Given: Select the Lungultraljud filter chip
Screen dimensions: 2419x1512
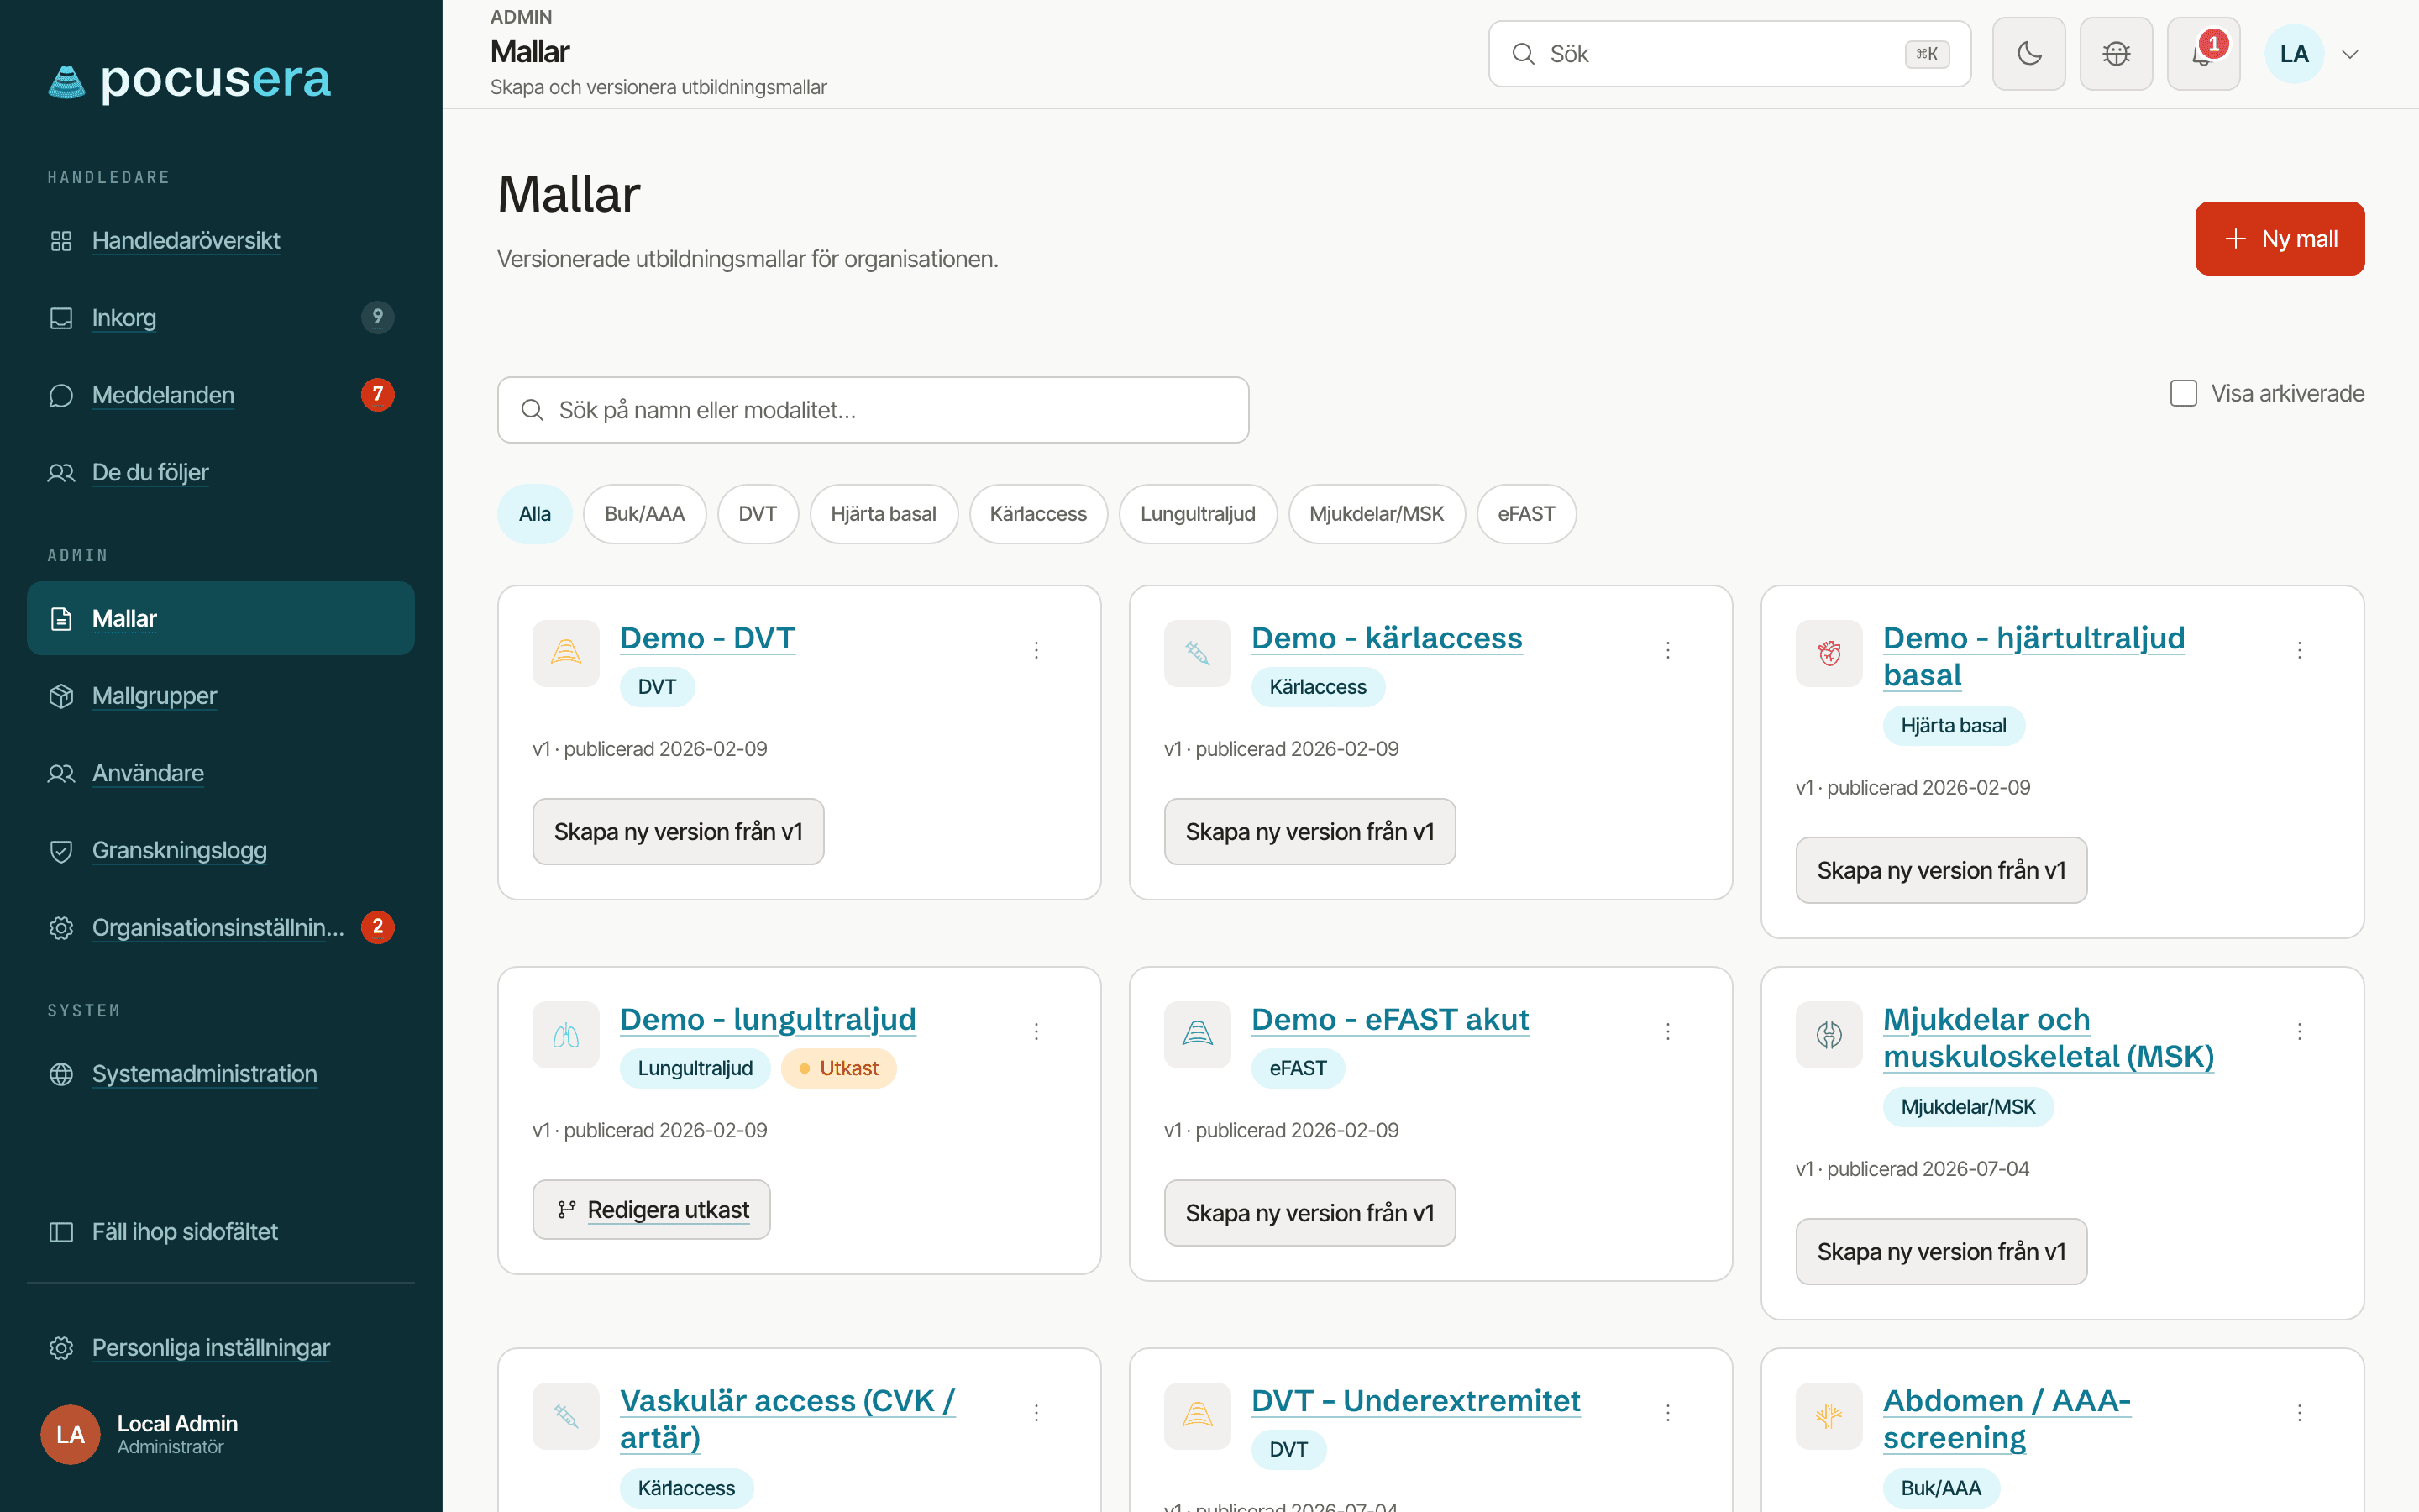Looking at the screenshot, I should click(1198, 514).
